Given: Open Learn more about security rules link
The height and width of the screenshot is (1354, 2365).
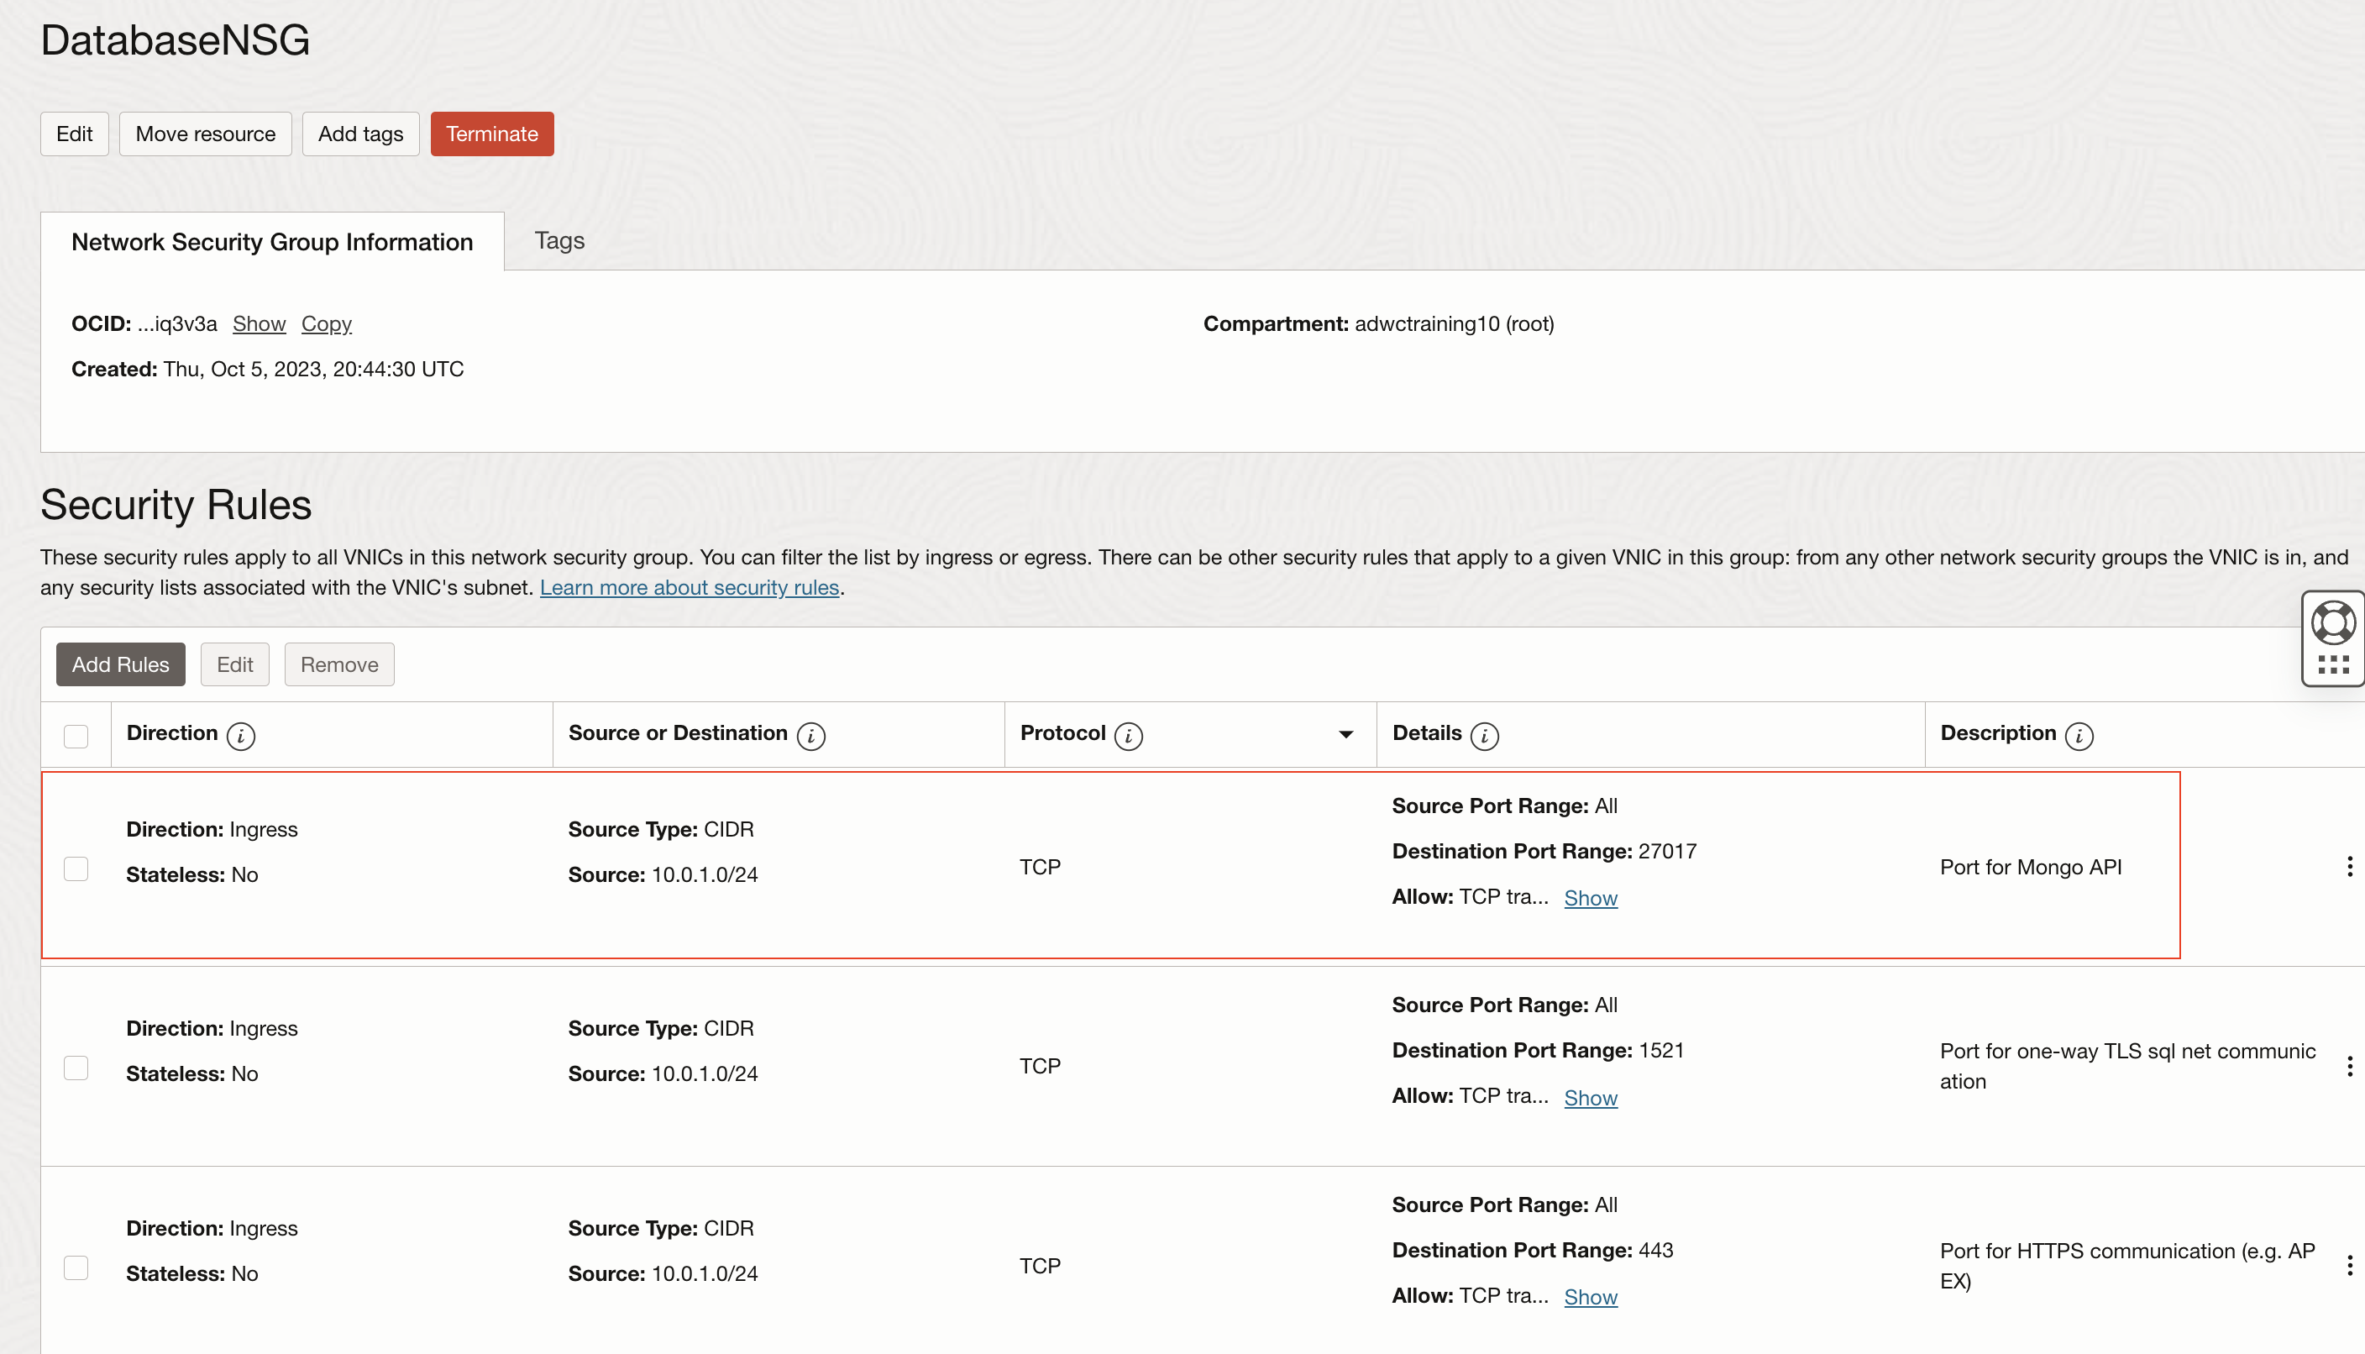Looking at the screenshot, I should point(690,587).
